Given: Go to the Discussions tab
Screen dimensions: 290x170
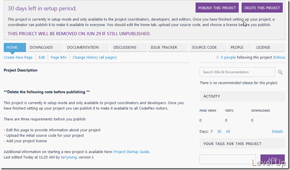Looking at the screenshot, I should [128, 47].
